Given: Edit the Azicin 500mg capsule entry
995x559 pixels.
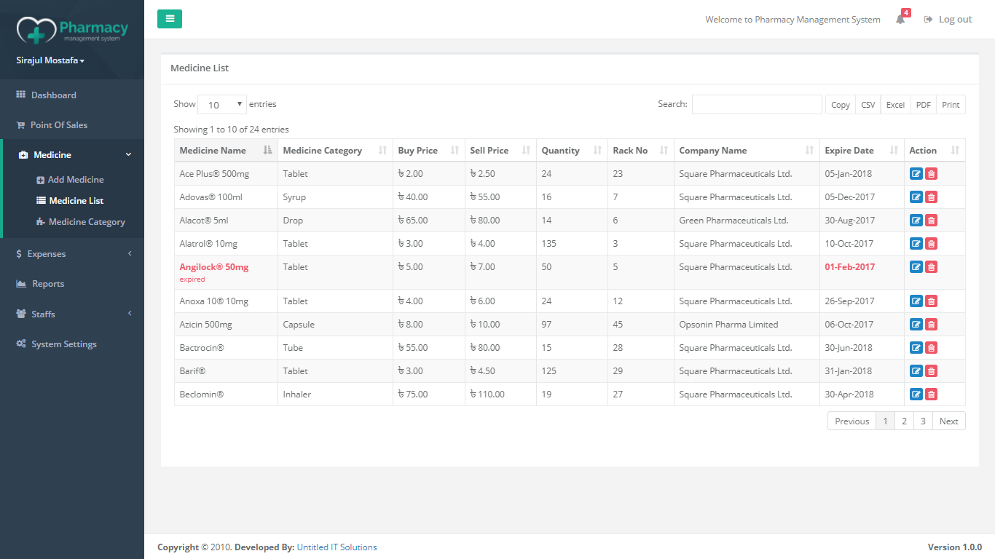Looking at the screenshot, I should pos(916,325).
